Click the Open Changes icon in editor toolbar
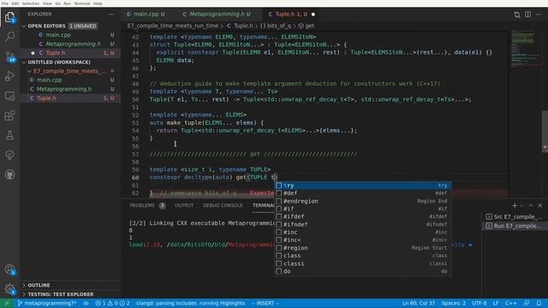Viewport: 548px width, 308px height. point(517,14)
